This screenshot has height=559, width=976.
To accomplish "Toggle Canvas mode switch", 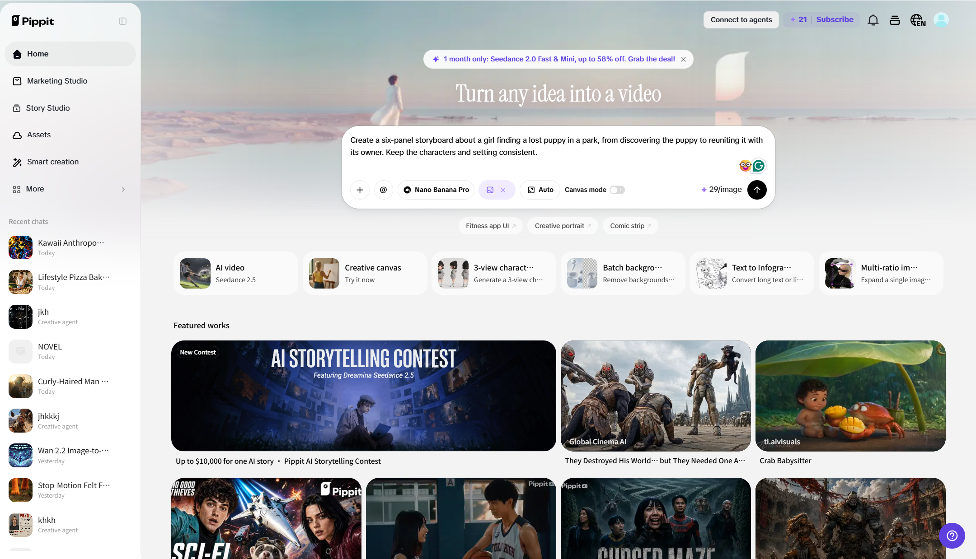I will [617, 190].
